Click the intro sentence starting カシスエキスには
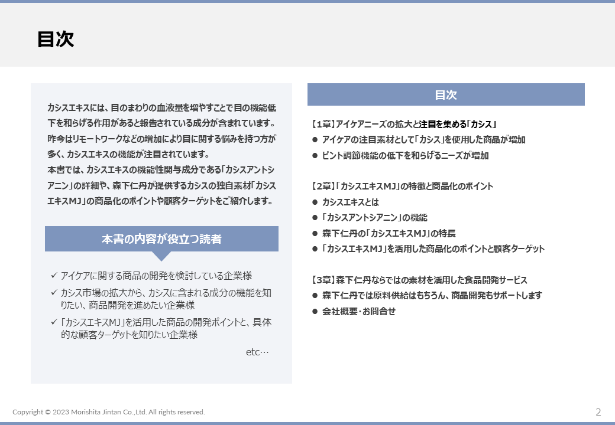 pos(161,115)
